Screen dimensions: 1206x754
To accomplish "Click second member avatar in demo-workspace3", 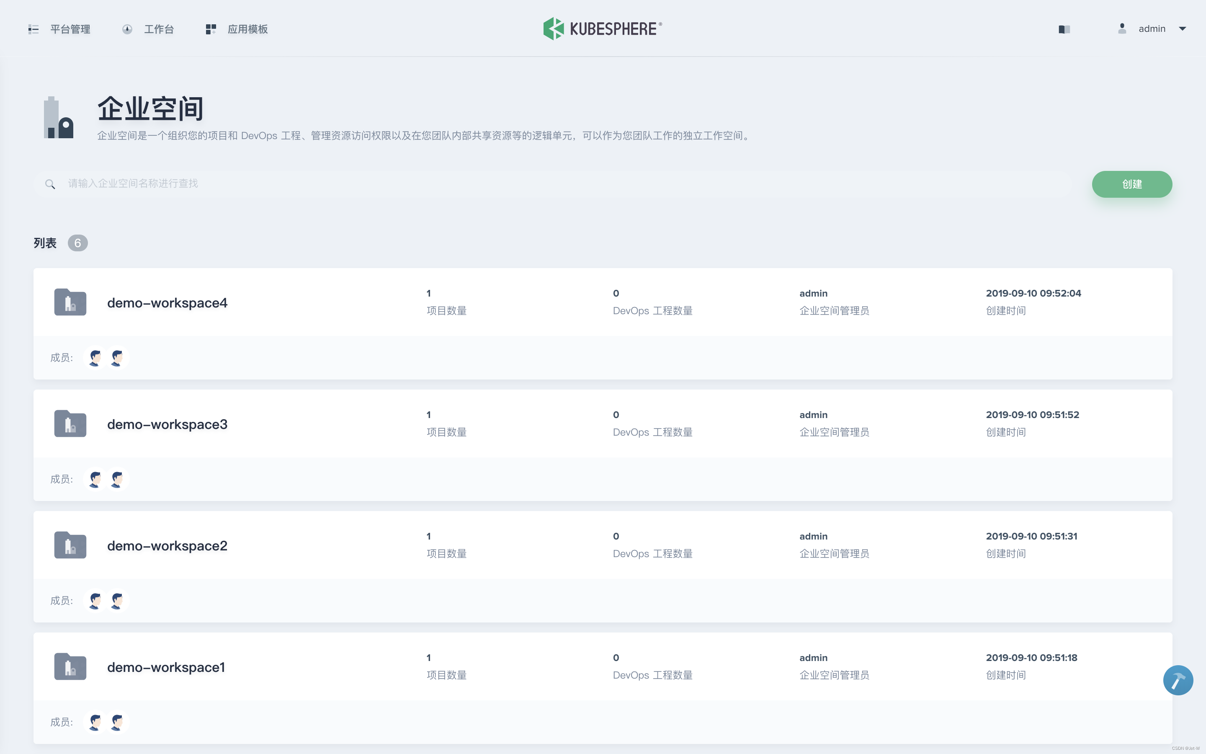I will pyautogui.click(x=117, y=479).
